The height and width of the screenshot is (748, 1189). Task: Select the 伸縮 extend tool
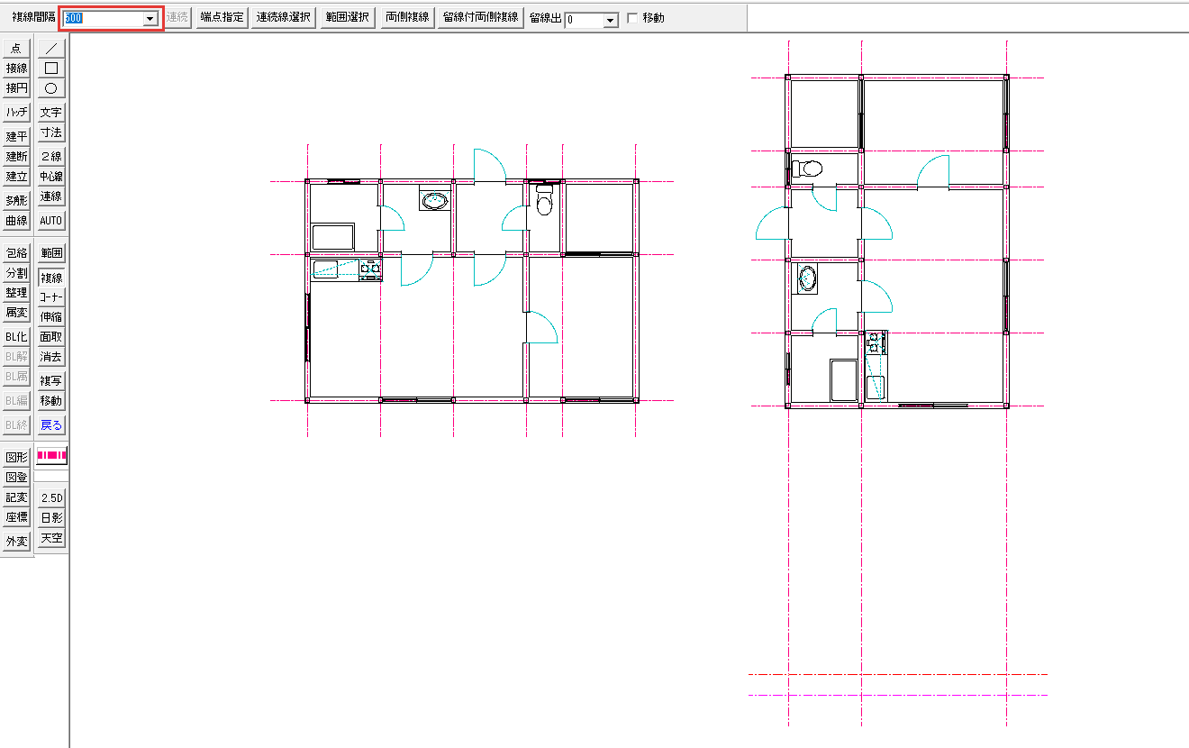[x=51, y=317]
